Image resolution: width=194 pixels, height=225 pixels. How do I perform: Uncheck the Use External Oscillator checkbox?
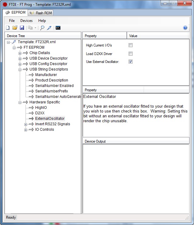pyautogui.click(x=130, y=61)
